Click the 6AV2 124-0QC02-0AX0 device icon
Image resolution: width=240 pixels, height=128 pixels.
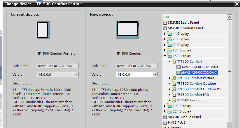[179, 67]
